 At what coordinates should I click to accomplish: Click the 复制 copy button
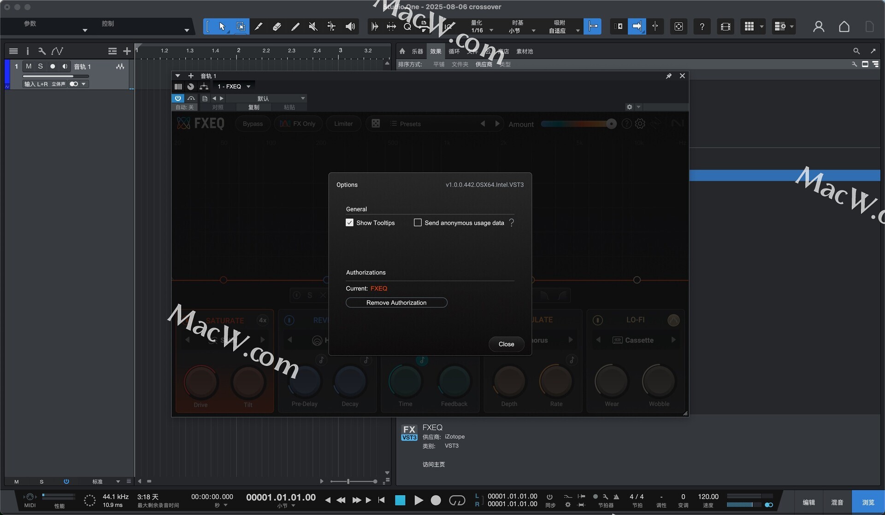(x=254, y=107)
